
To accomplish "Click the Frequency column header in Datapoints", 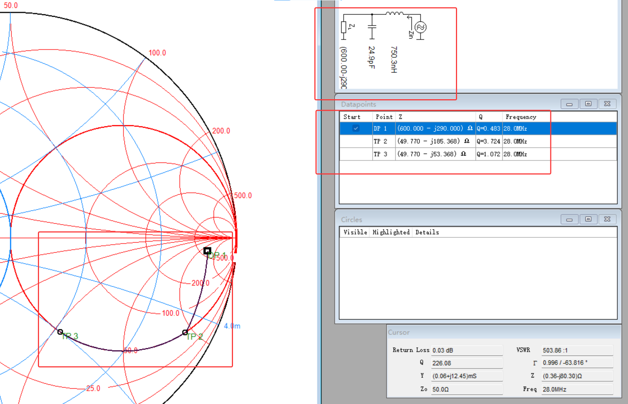I will click(521, 117).
